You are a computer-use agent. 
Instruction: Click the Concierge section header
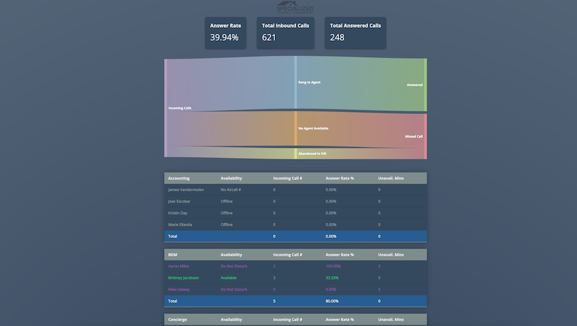178,320
